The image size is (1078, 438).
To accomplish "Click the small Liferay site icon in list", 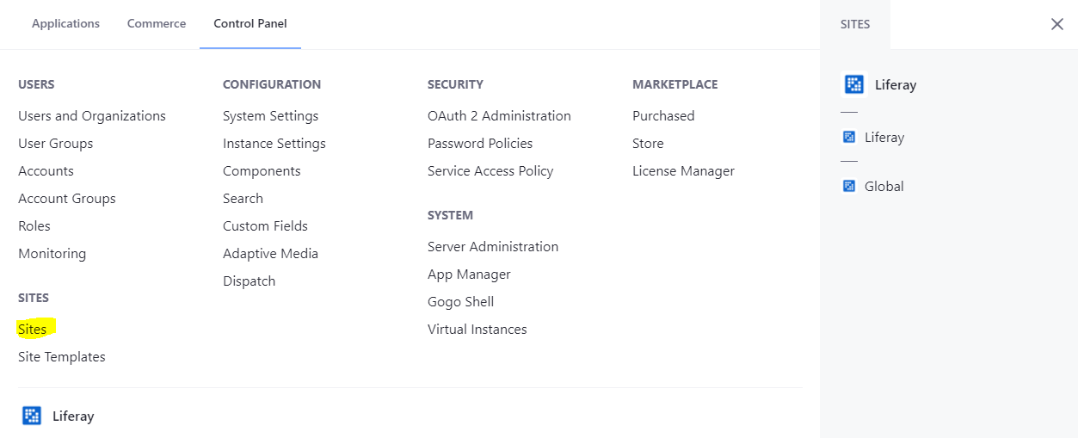I will click(849, 137).
